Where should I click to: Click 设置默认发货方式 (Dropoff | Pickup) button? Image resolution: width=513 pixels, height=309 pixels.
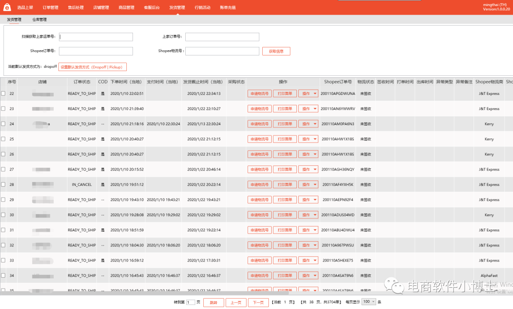coord(93,67)
